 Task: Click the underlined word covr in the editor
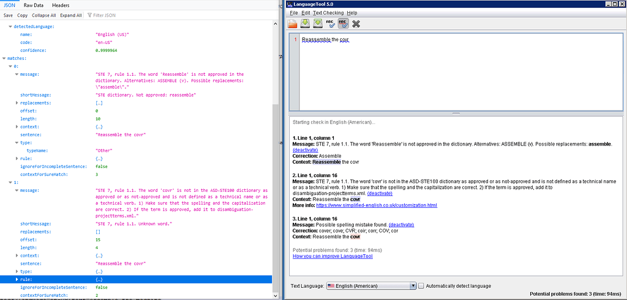(x=344, y=40)
